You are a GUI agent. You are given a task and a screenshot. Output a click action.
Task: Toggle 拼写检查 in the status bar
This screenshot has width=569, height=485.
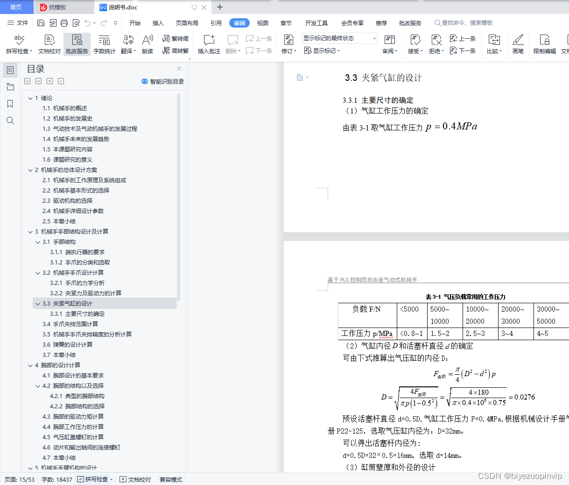95,479
